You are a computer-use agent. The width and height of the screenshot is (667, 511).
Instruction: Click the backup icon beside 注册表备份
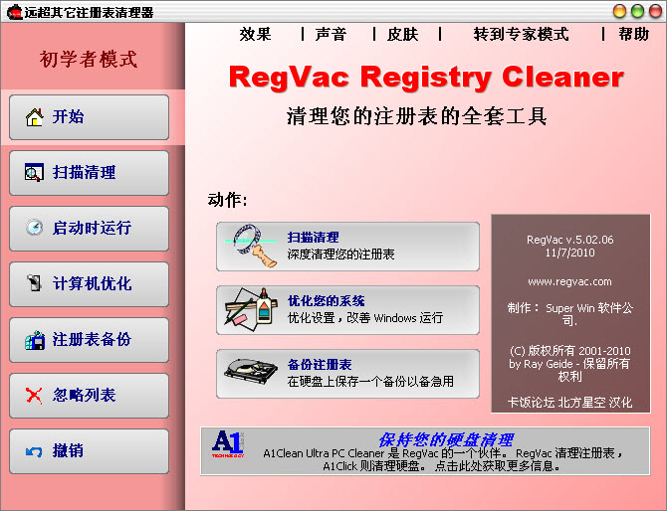point(33,340)
